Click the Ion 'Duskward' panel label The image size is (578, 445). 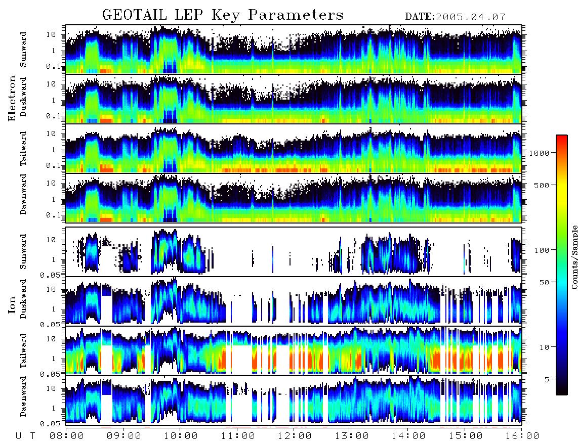pos(23,299)
